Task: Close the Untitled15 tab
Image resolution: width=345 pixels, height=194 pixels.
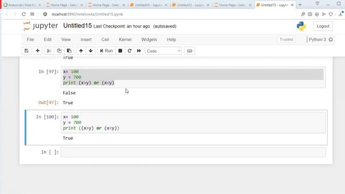Action: (x=292, y=5)
